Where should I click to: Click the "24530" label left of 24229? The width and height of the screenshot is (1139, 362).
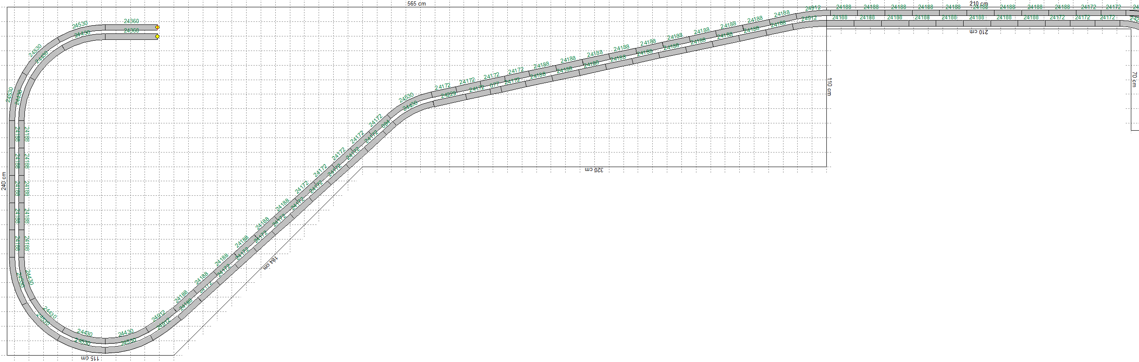407,98
